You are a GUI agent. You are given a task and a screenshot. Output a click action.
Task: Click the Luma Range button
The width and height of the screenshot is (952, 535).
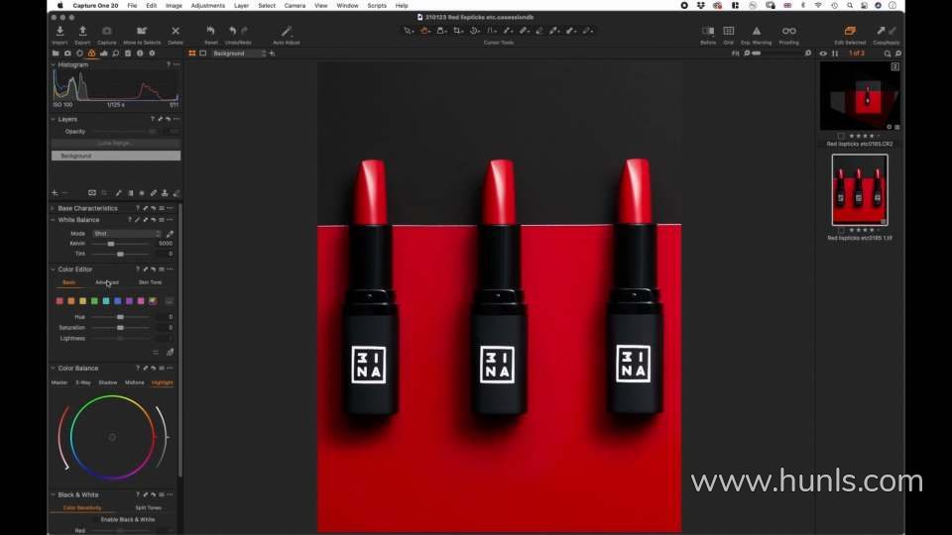(x=115, y=143)
